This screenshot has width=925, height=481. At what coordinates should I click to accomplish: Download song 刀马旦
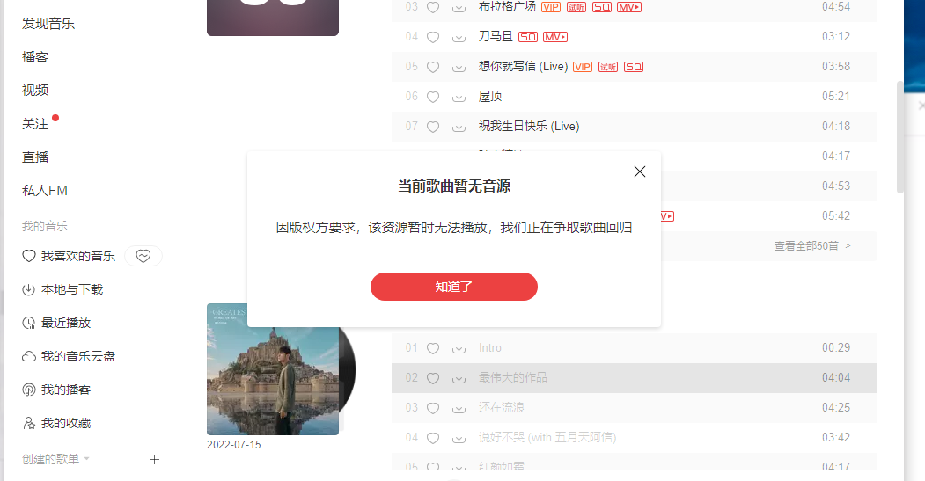(x=459, y=37)
